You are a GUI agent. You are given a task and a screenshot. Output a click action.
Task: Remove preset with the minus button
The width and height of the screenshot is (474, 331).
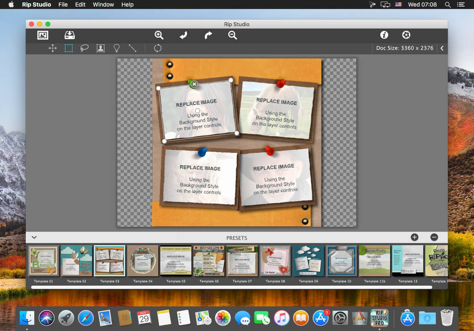point(434,237)
